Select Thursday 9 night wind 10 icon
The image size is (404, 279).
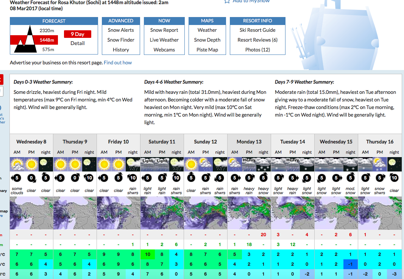[x=89, y=178]
